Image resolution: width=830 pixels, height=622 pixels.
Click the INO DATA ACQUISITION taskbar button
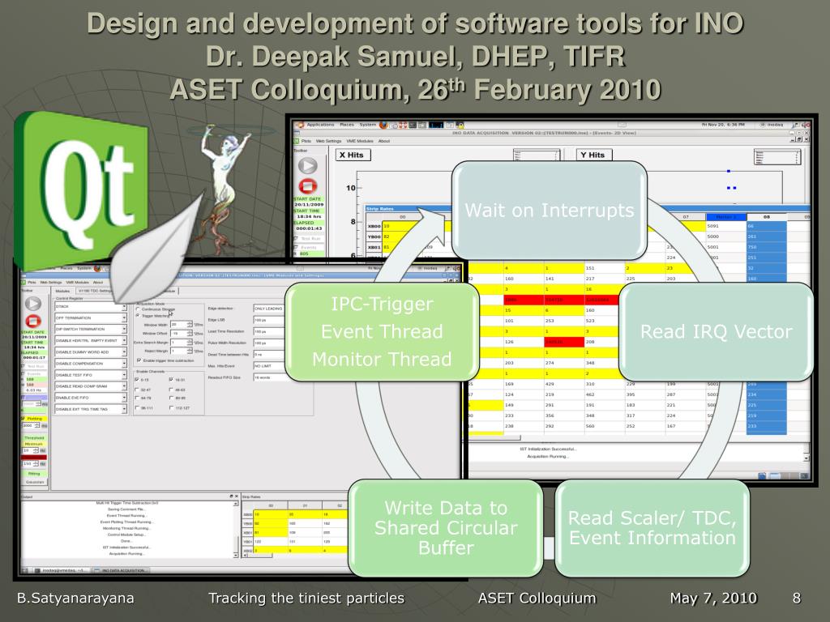tap(122, 571)
